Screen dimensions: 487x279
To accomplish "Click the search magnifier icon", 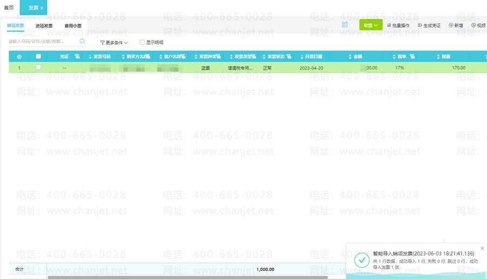I will click(x=82, y=41).
